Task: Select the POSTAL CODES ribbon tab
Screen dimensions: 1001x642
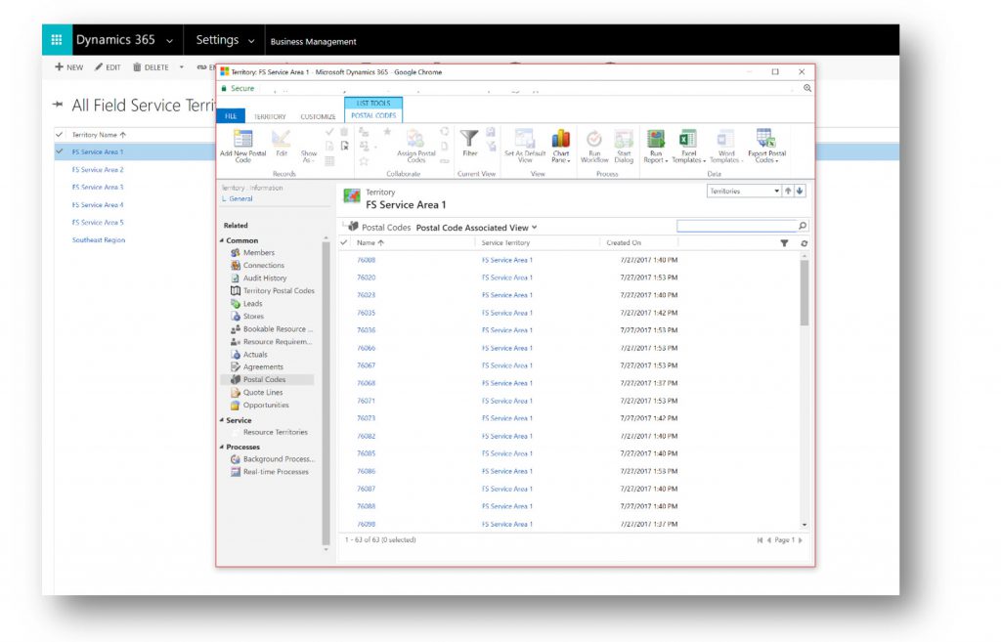Action: tap(373, 115)
